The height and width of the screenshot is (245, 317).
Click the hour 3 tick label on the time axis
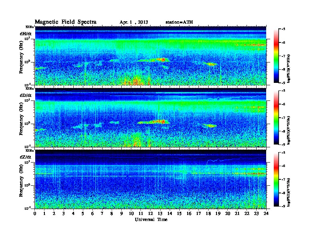coord(64,213)
